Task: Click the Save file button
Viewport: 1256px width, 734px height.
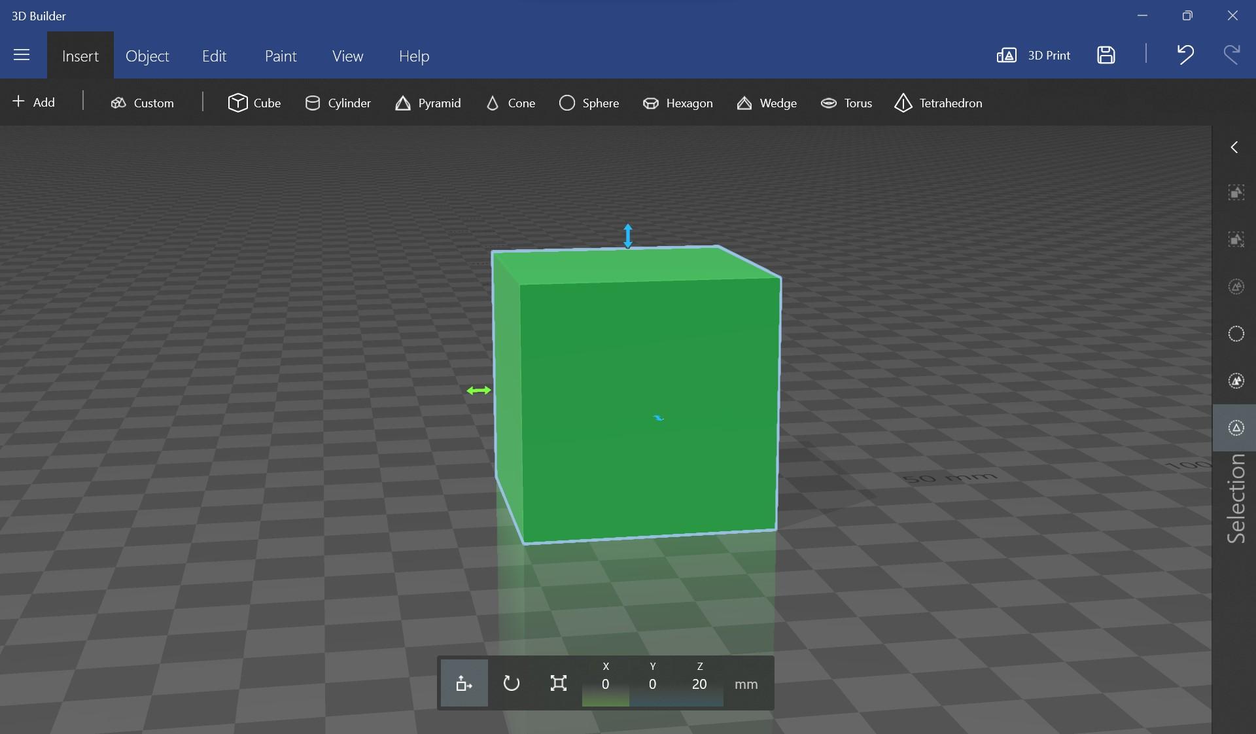Action: pyautogui.click(x=1106, y=54)
